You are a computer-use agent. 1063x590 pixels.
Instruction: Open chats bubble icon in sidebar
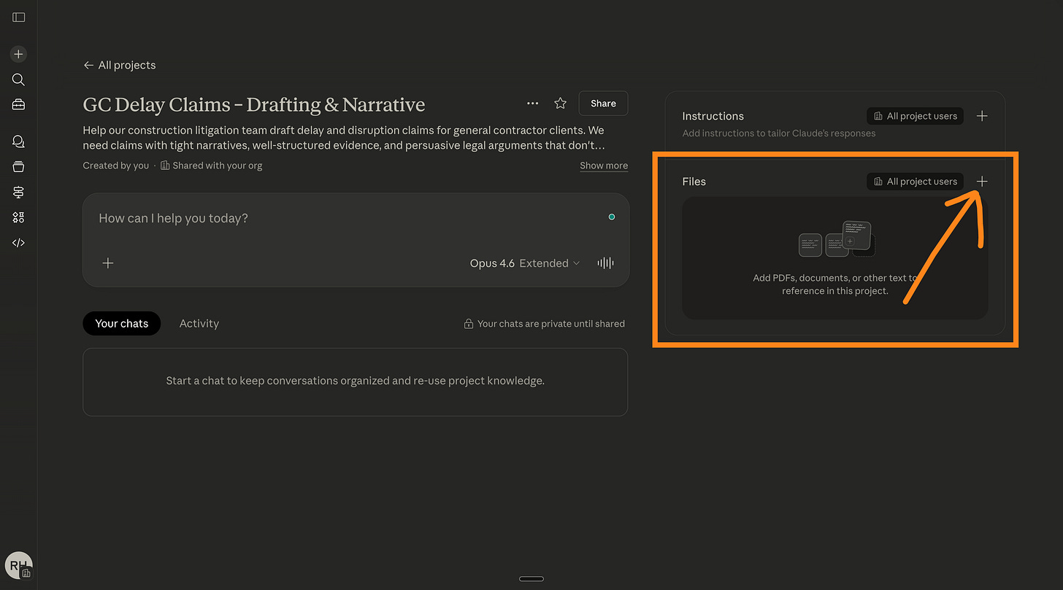[x=19, y=141]
